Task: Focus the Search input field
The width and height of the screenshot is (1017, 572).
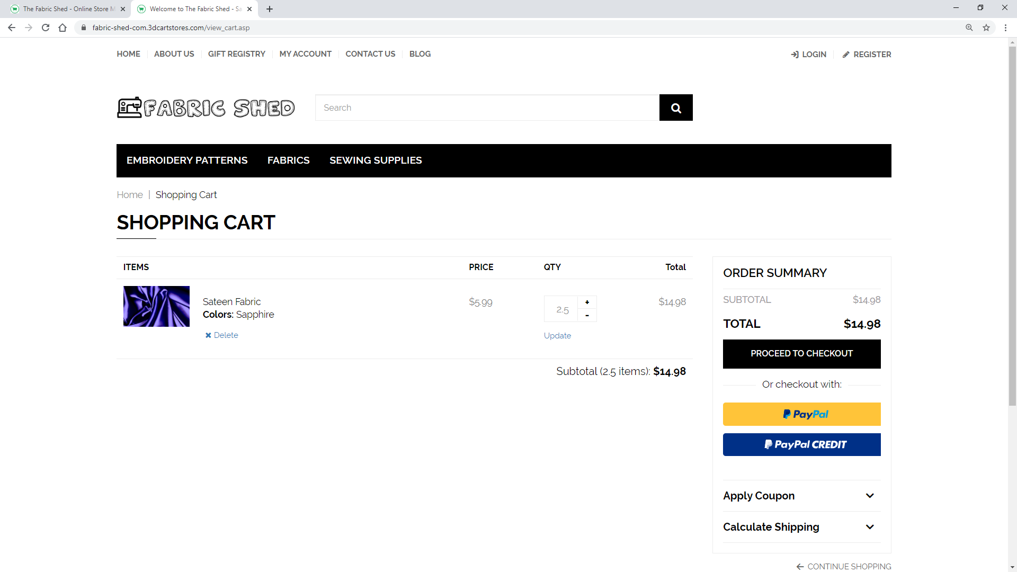Action: [487, 108]
